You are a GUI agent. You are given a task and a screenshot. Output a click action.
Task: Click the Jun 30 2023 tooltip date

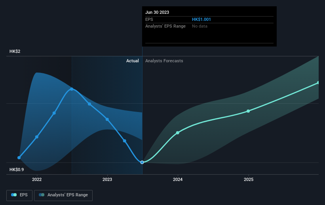157,12
